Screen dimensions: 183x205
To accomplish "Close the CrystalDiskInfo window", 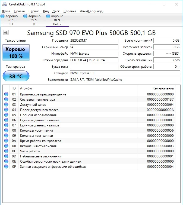I will pyautogui.click(x=176, y=4).
